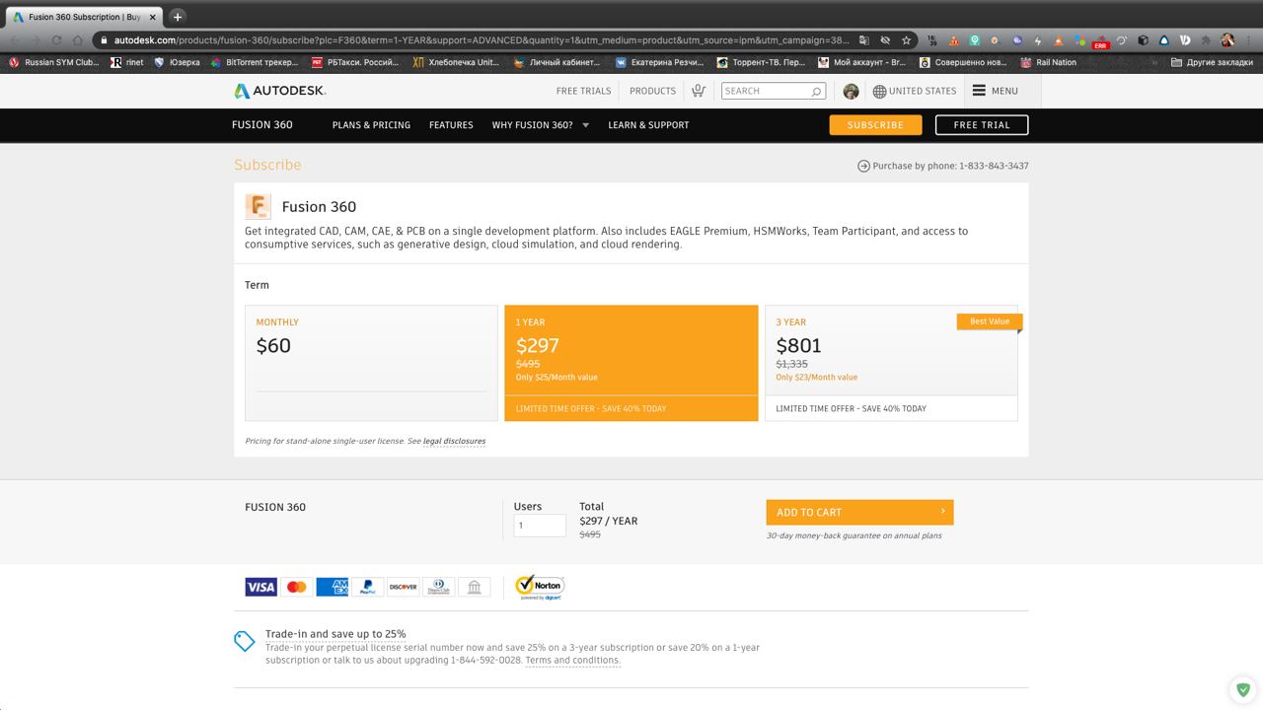The height and width of the screenshot is (710, 1263).
Task: Click the Trade-in and save up to 25% link
Action: tap(335, 634)
